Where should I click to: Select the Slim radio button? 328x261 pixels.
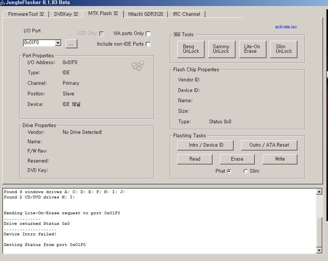pyautogui.click(x=246, y=171)
